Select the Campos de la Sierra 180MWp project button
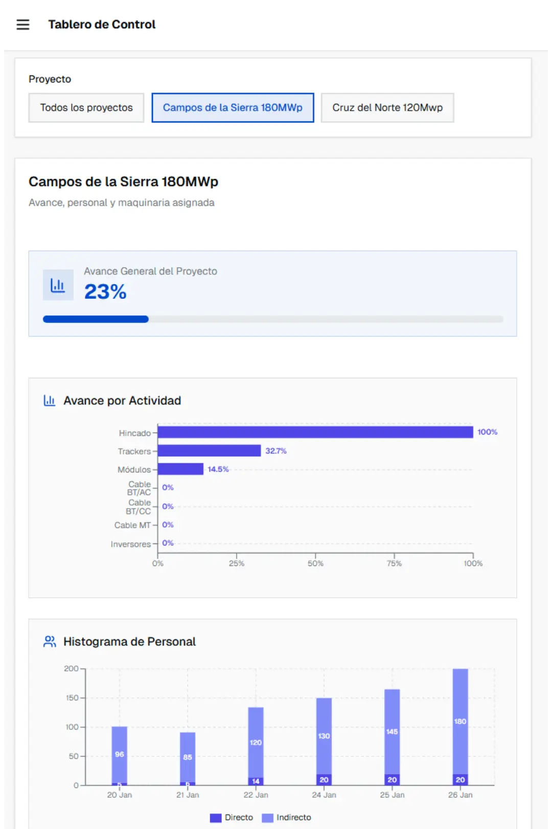The image size is (552, 829). point(233,107)
